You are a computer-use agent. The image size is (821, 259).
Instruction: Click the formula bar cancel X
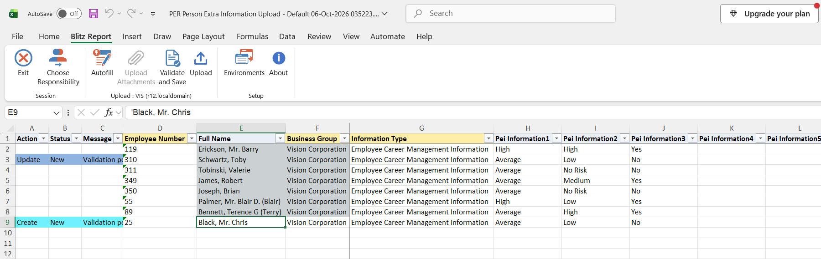[x=81, y=112]
